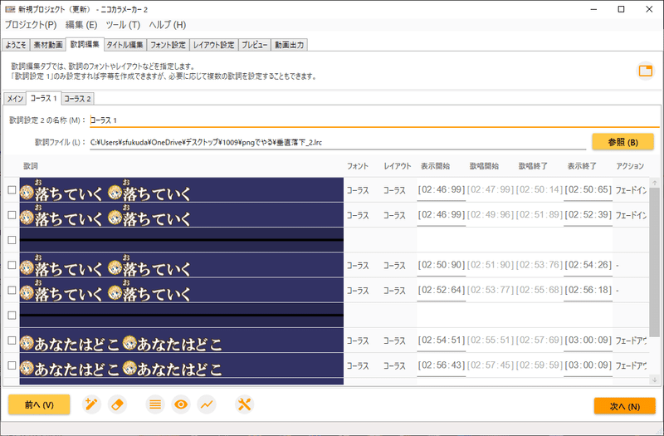Click the 表示開始 time [02:56:43]
This screenshot has width=664, height=436.
click(x=442, y=365)
